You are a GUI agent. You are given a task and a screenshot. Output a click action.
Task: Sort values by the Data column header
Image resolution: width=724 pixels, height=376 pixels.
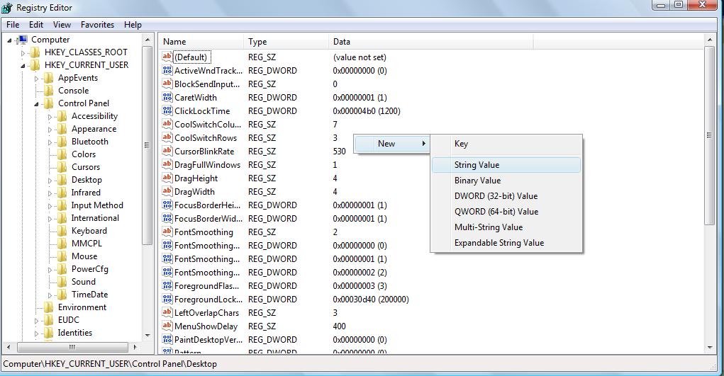pos(431,42)
